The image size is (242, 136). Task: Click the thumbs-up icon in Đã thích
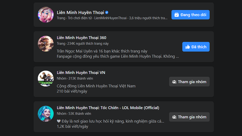pyautogui.click(x=188, y=47)
